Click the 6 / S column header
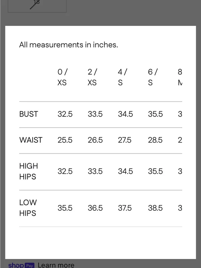 pos(152,77)
